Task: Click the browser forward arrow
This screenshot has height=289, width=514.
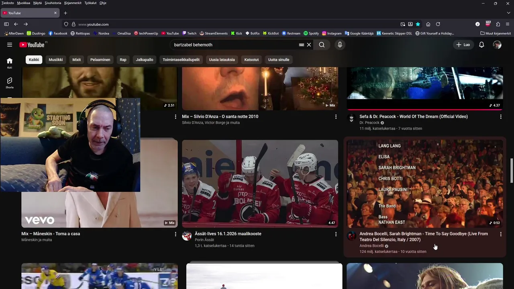Action: coord(26,24)
